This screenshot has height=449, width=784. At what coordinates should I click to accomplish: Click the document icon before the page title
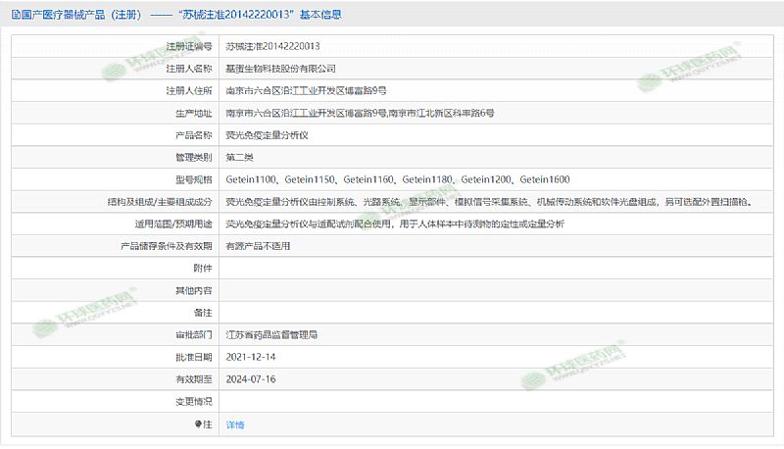coord(13,15)
